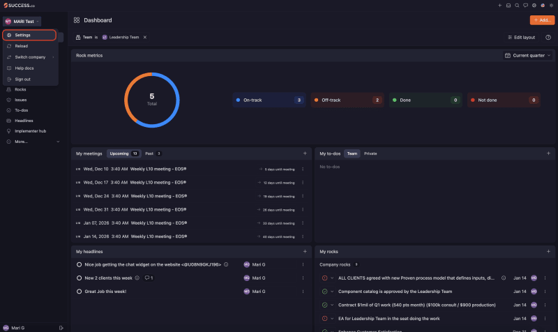Open search from the top bar
This screenshot has width=558, height=332.
click(517, 6)
